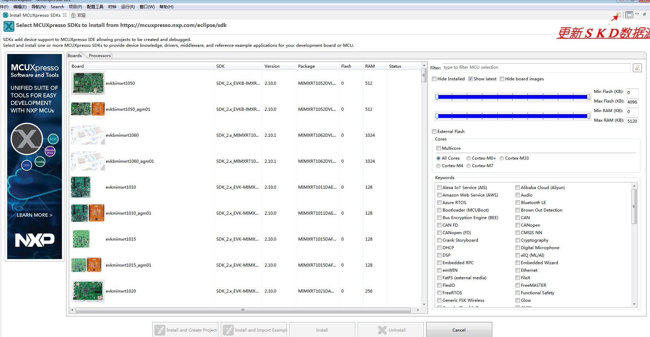650x337 pixels.
Task: Click the evkmimxrt1010 board image
Action: (81, 187)
